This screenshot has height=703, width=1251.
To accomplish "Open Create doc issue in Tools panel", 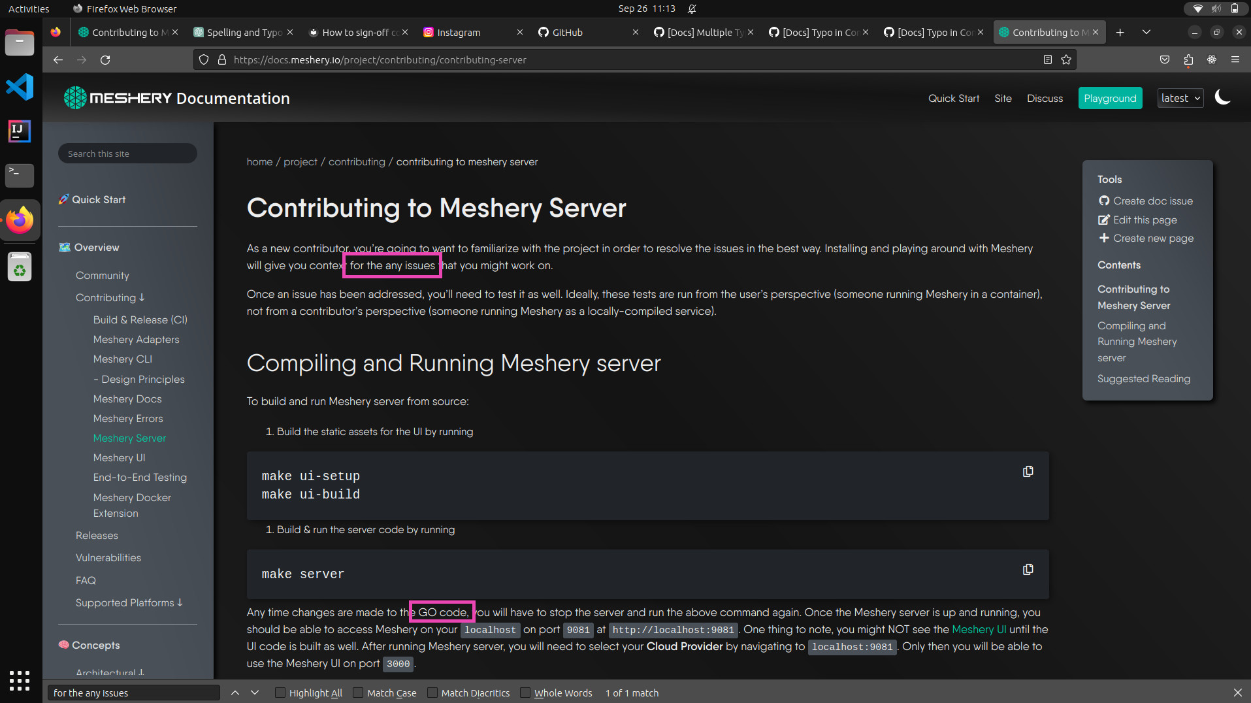I will (x=1151, y=201).
